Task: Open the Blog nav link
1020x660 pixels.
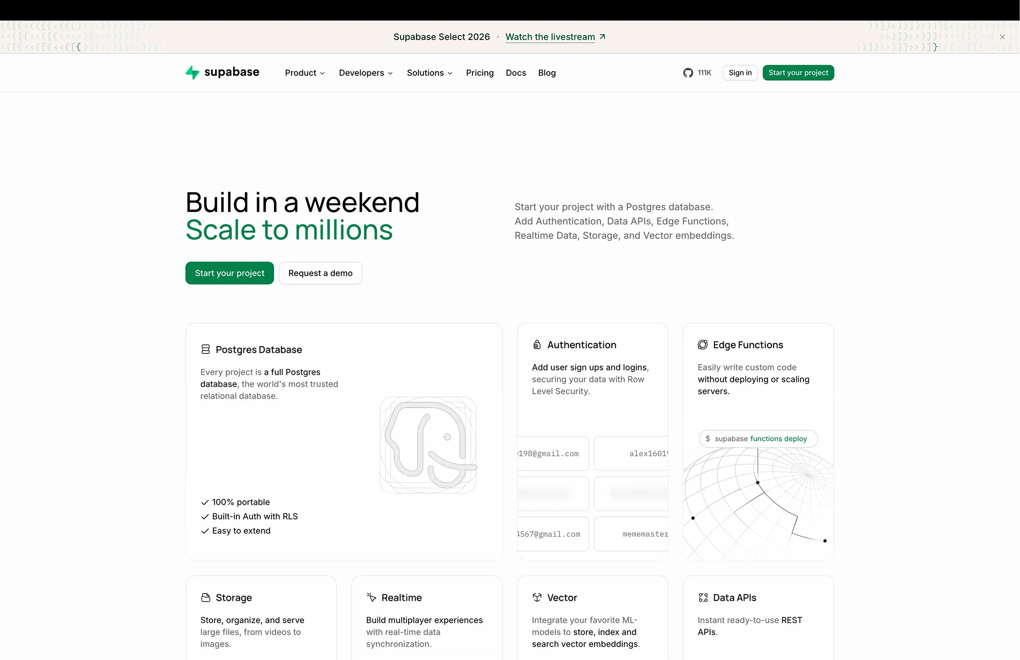Action: [x=547, y=73]
